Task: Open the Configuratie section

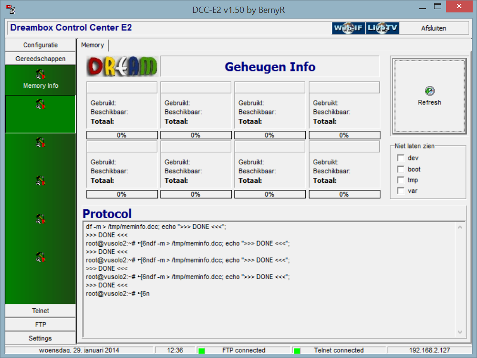Action: 41,45
